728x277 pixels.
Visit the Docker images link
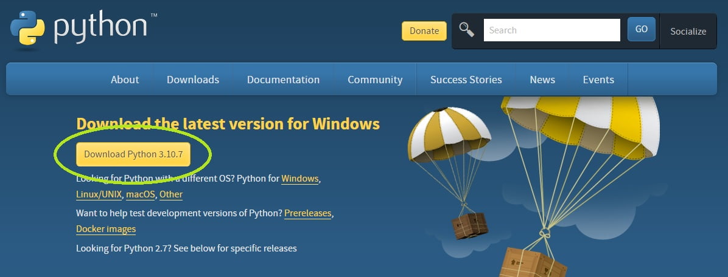[x=106, y=229]
